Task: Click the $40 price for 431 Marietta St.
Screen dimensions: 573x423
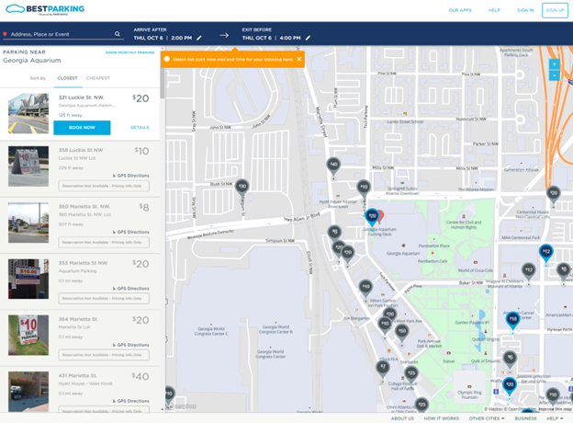Action: pos(140,376)
